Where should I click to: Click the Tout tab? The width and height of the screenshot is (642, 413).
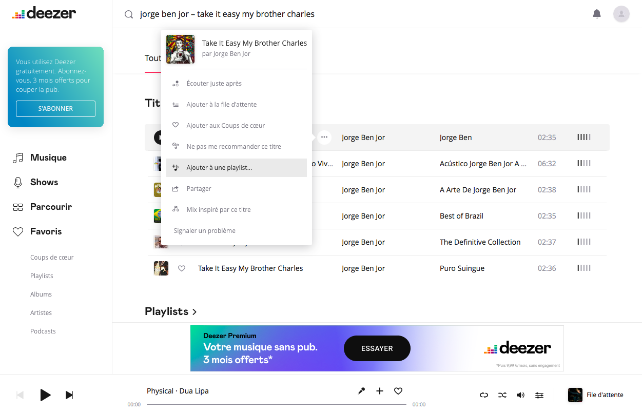(153, 58)
